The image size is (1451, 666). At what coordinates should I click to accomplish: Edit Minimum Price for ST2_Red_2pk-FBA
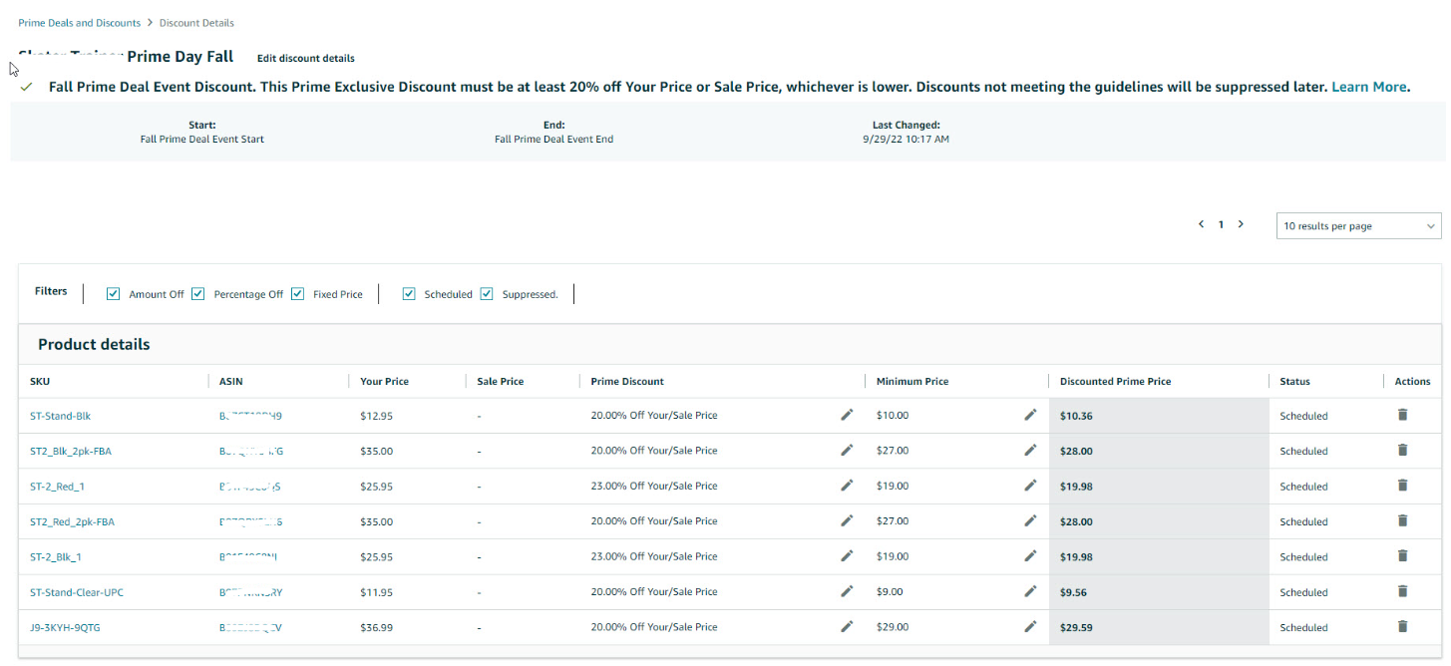[1030, 521]
